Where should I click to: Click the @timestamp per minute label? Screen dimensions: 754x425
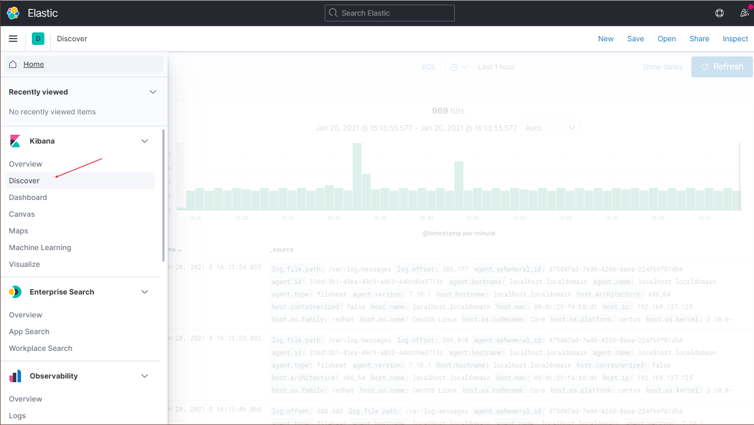click(x=459, y=233)
